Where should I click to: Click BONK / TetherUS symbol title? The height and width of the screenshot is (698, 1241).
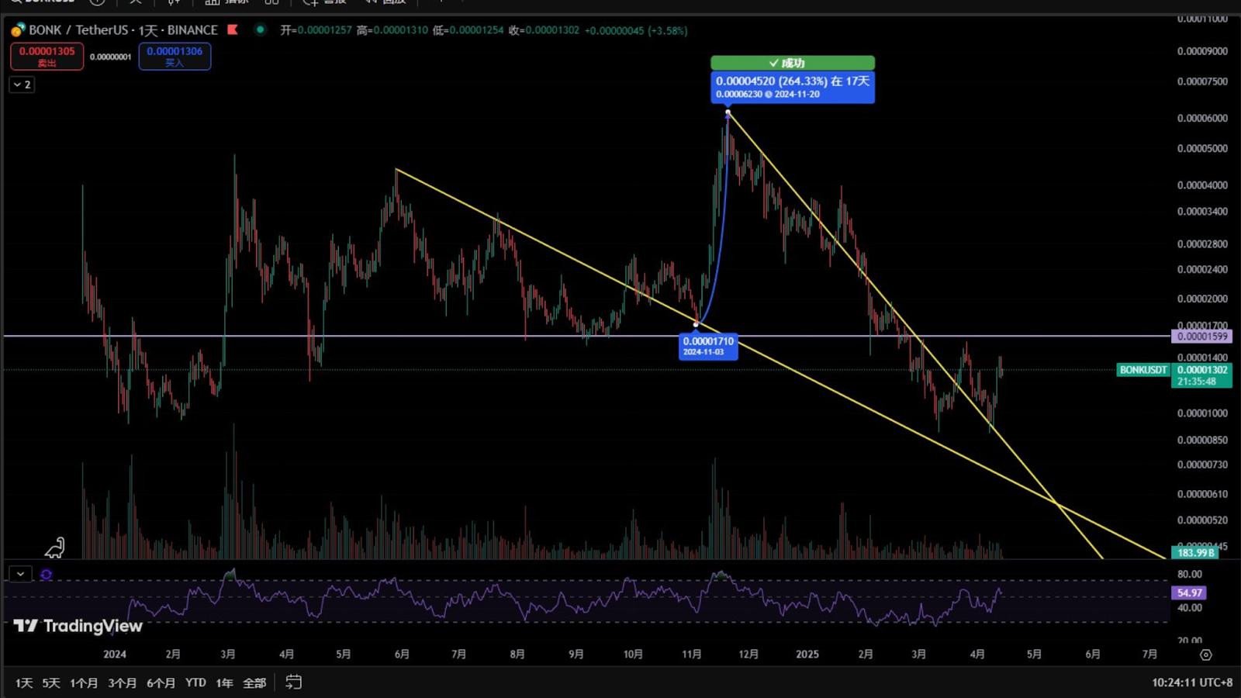tap(78, 30)
